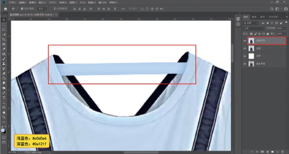This screenshot has width=289, height=154.
Task: Select the History Brush tool
Action: (x=4, y=69)
